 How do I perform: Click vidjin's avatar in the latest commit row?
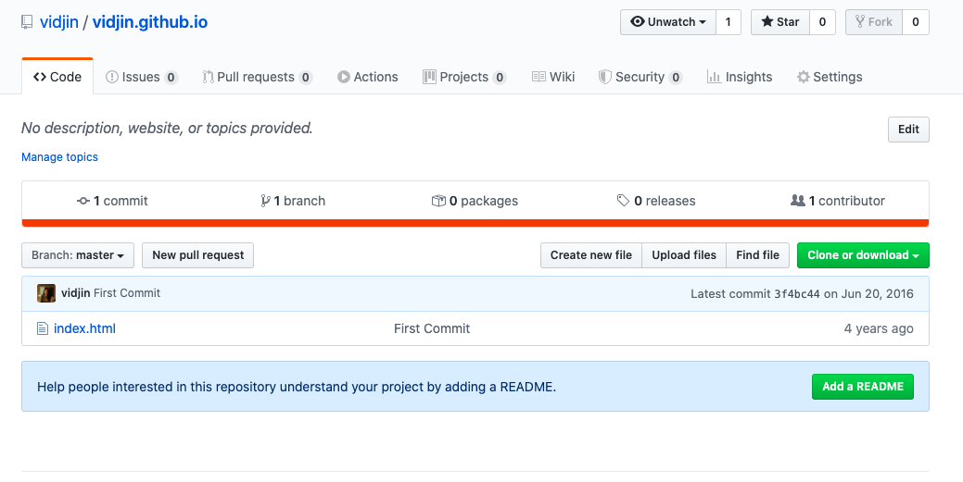tap(46, 293)
